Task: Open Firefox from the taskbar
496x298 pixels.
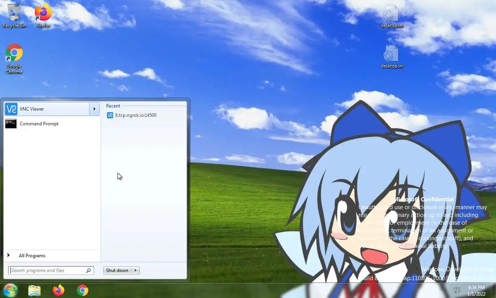Action: click(x=59, y=290)
